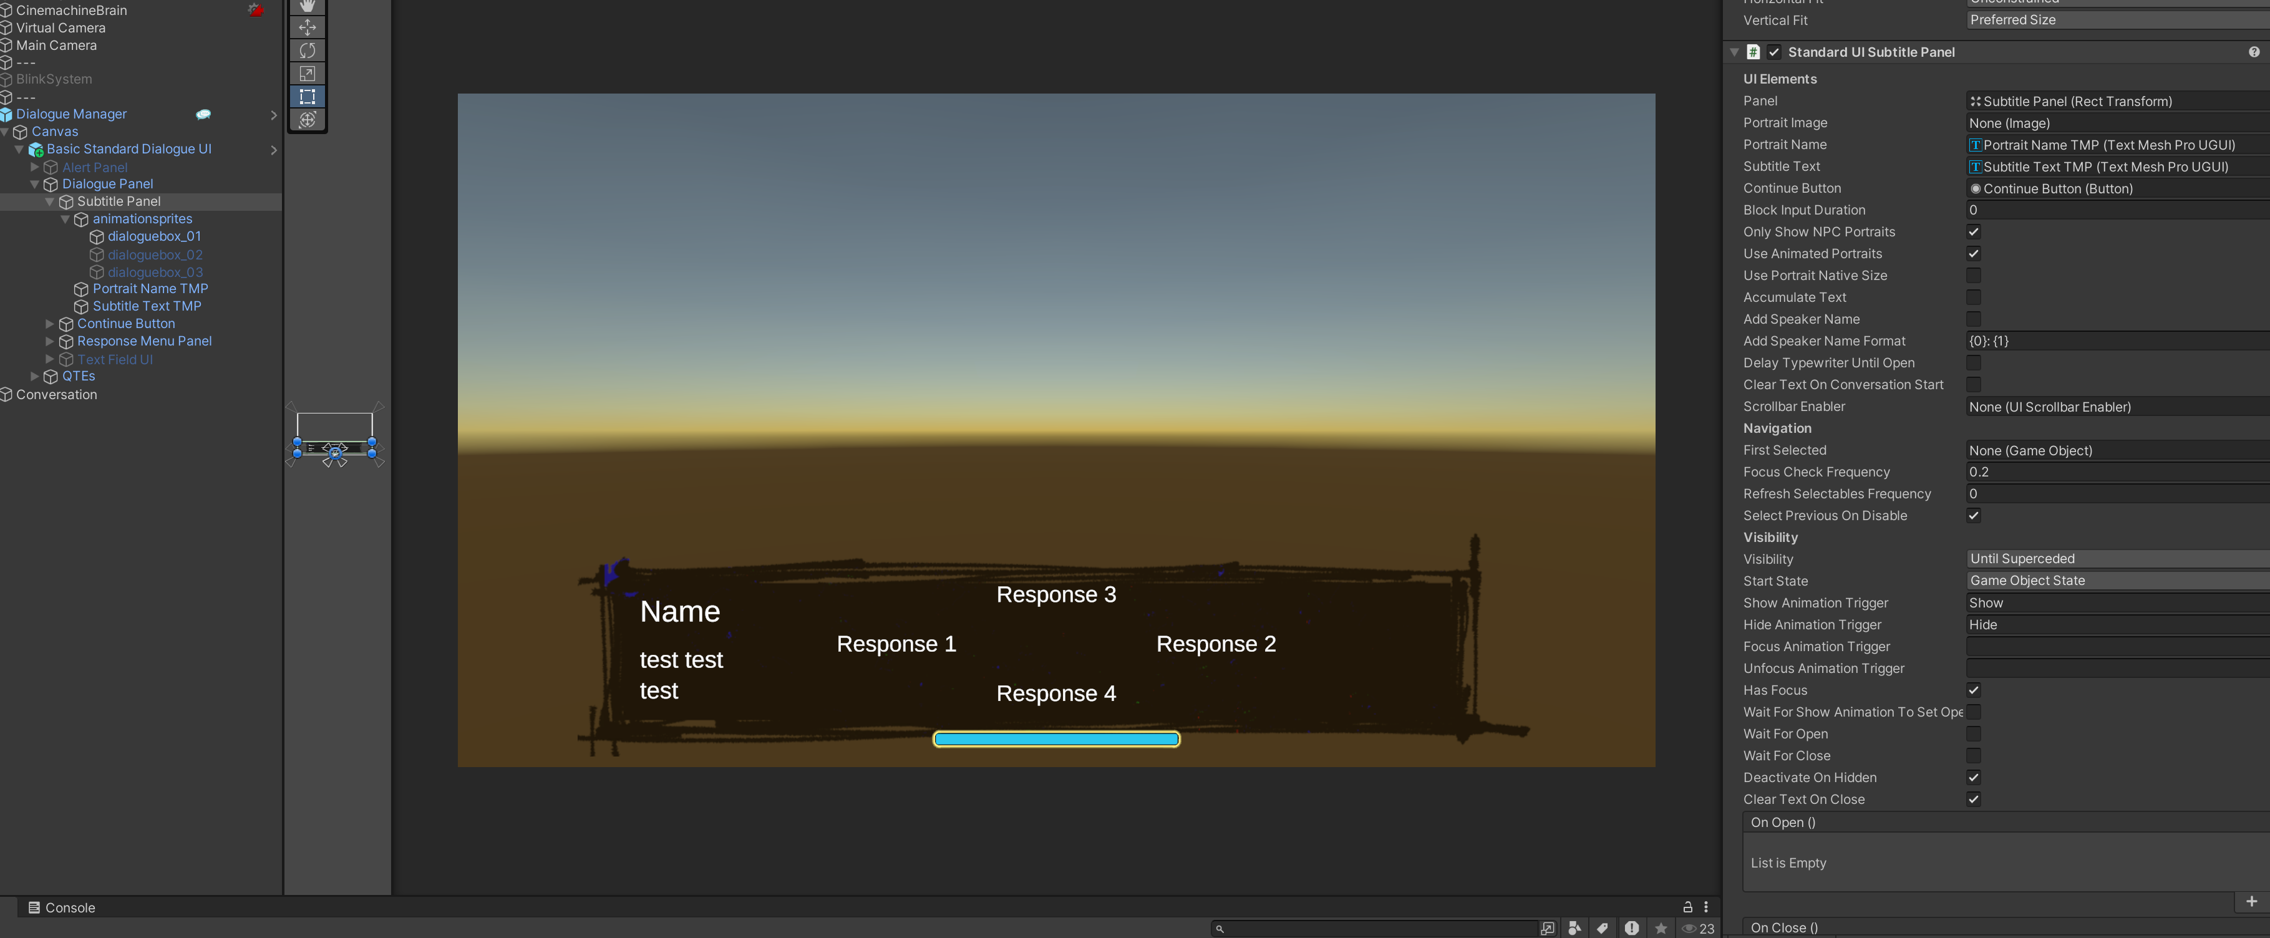This screenshot has height=938, width=2270.
Task: Open the Start State dropdown
Action: pos(2118,581)
